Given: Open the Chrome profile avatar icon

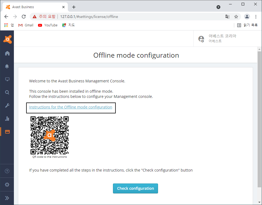Looking at the screenshot, I should (247, 17).
